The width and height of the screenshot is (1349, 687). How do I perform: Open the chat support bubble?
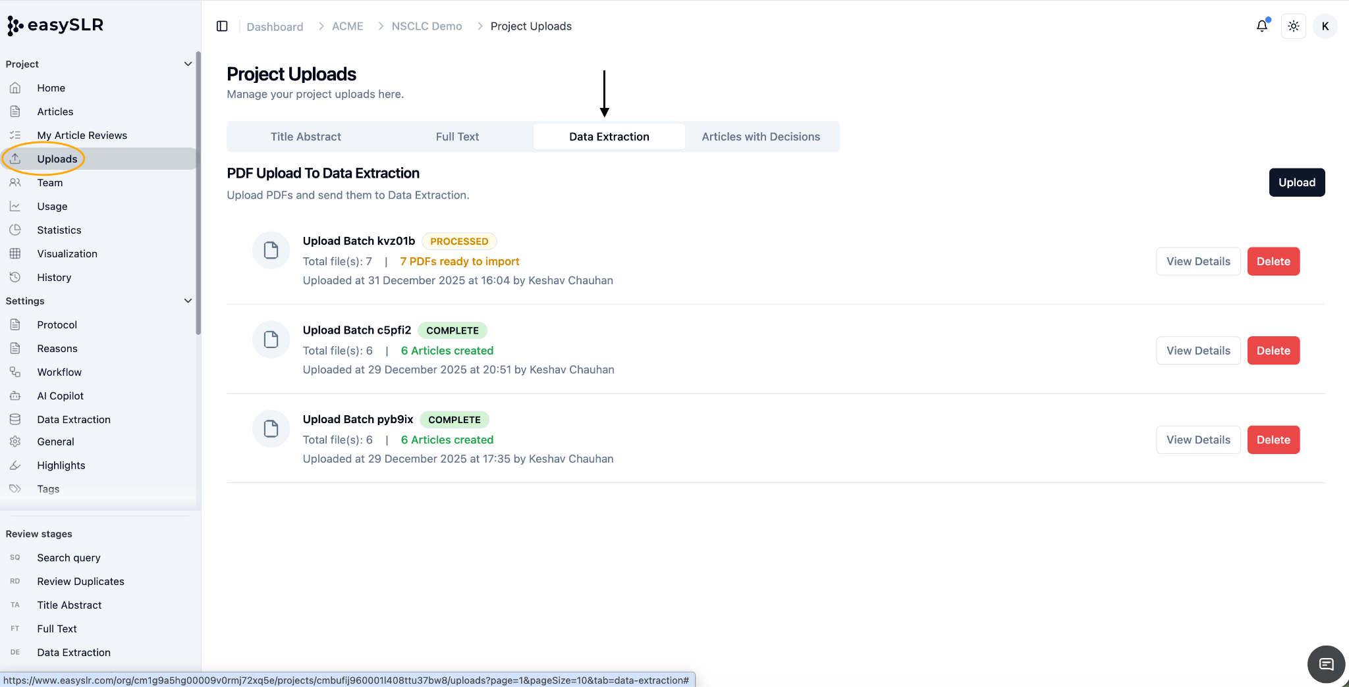(x=1326, y=665)
